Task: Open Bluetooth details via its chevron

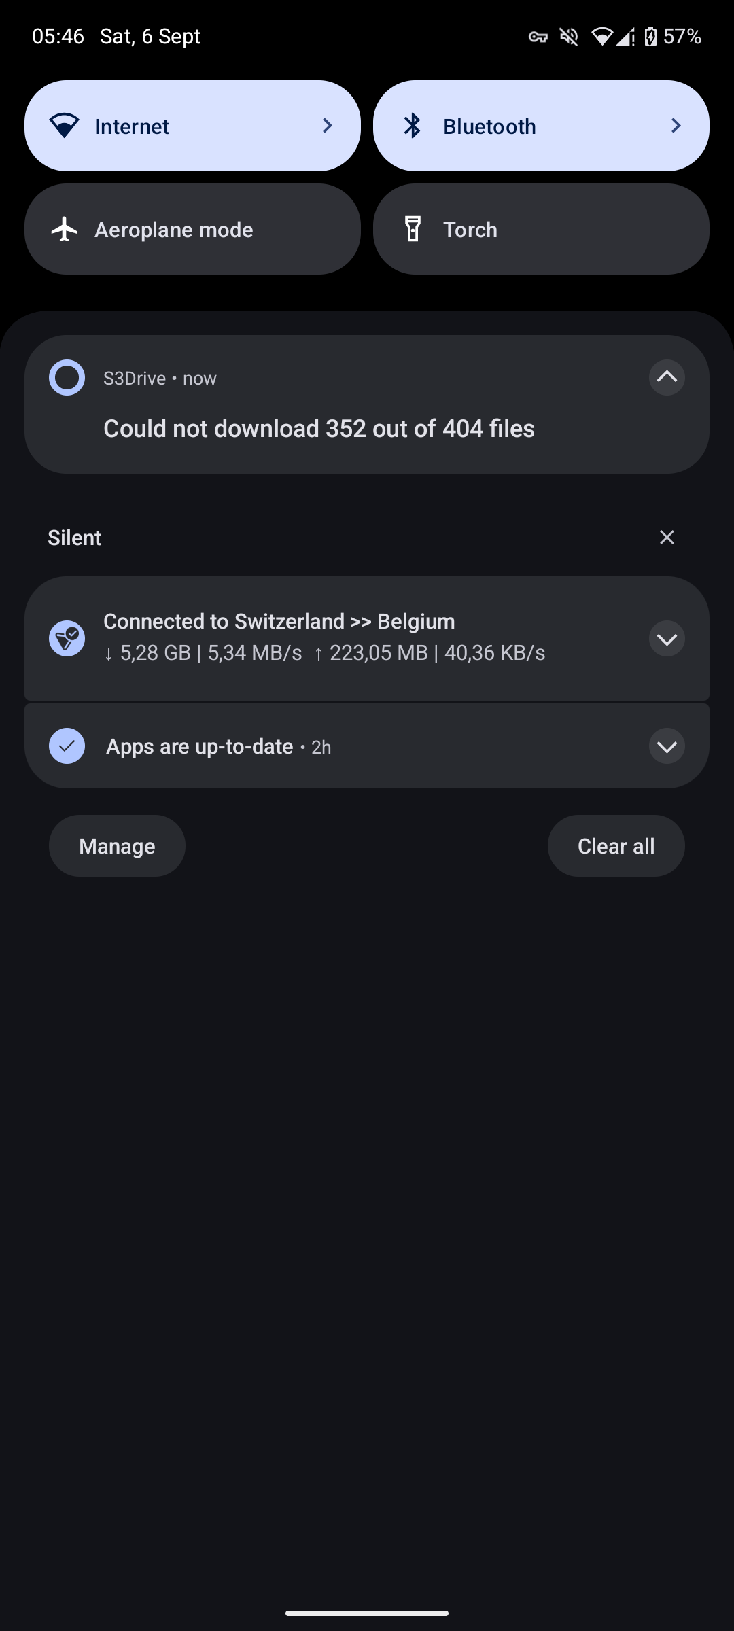Action: point(676,126)
